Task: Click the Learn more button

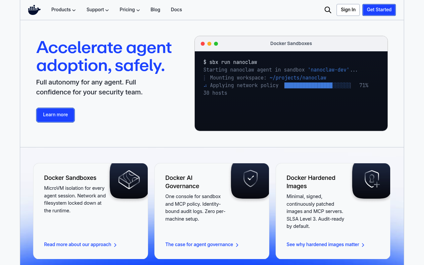Action: (55, 115)
